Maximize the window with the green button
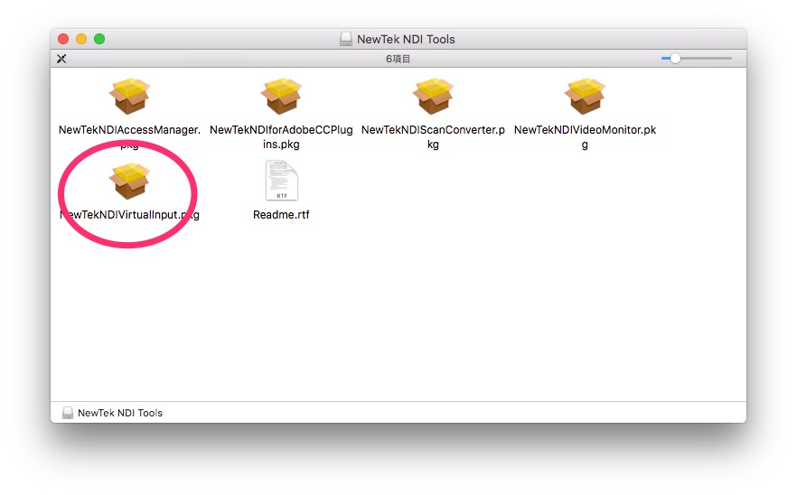The width and height of the screenshot is (797, 495). pos(99,39)
